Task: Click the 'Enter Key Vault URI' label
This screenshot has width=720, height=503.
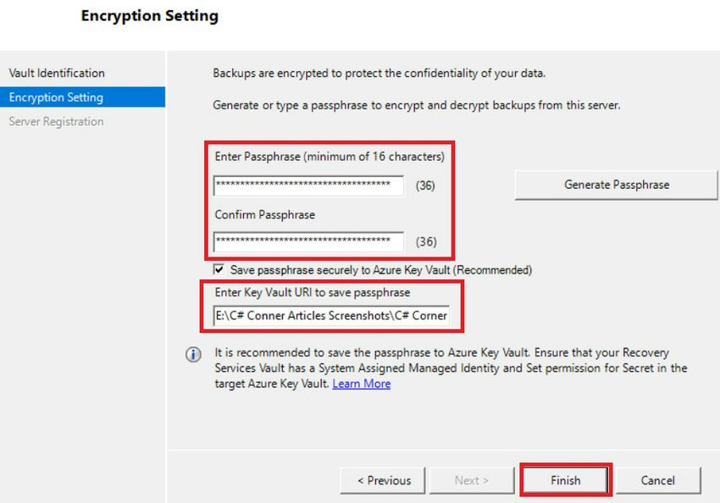Action: (x=312, y=293)
